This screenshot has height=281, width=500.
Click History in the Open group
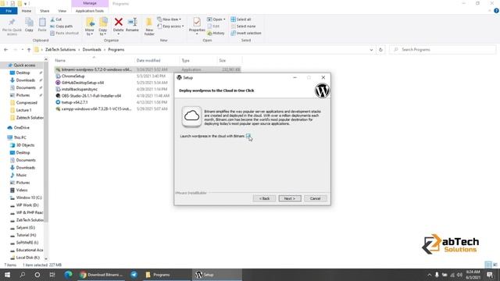point(216,33)
